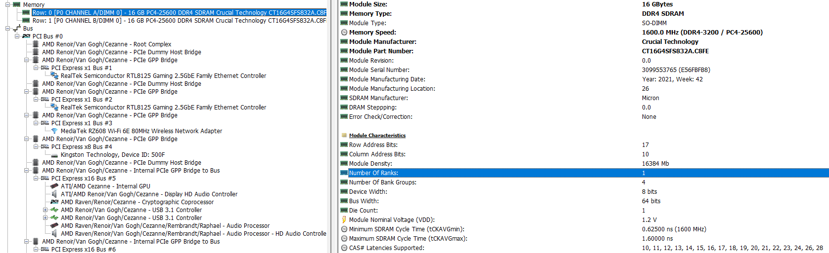The image size is (829, 253).
Task: Click the drive icon for Kingston Technology device
Action: tap(54, 155)
